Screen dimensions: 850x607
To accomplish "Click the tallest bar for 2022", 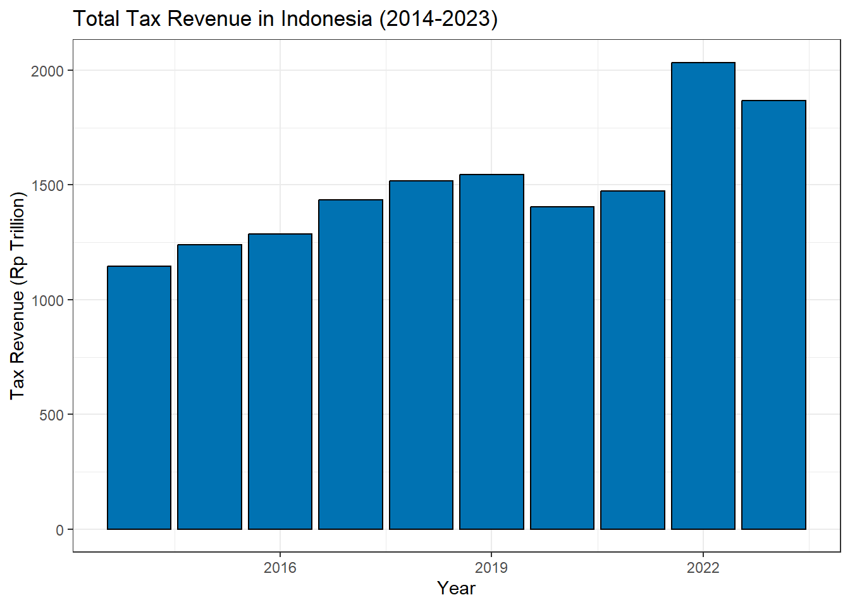I will point(703,295).
